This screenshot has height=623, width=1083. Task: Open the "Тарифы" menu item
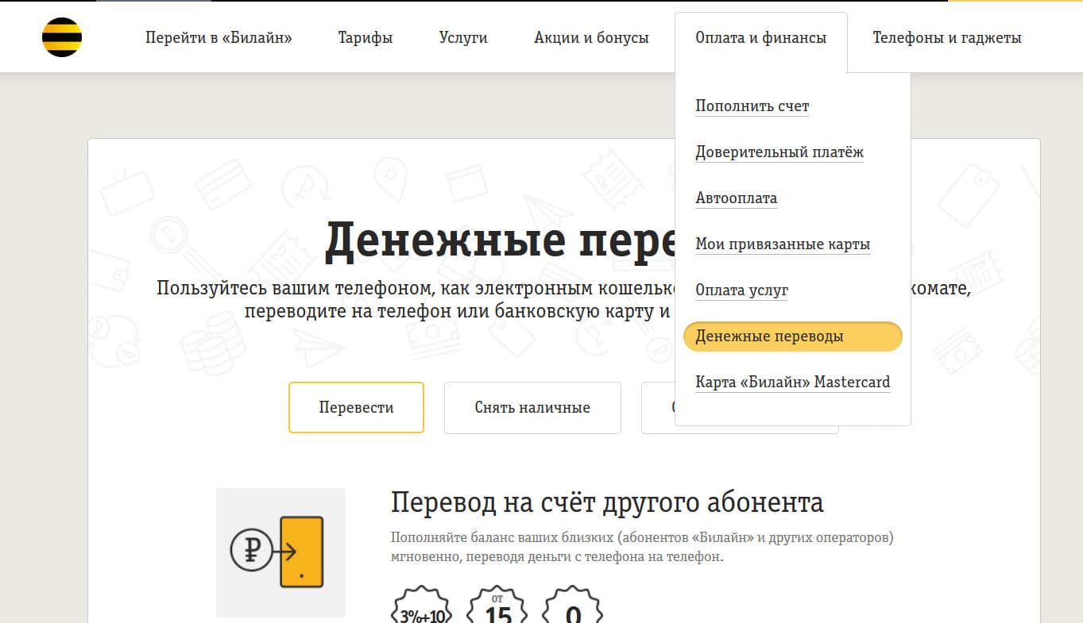pyautogui.click(x=365, y=37)
